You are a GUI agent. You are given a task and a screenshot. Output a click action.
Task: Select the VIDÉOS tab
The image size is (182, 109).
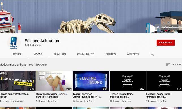coord(38,54)
